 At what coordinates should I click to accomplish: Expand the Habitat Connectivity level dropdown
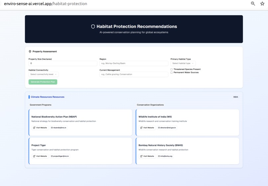click(x=44, y=74)
